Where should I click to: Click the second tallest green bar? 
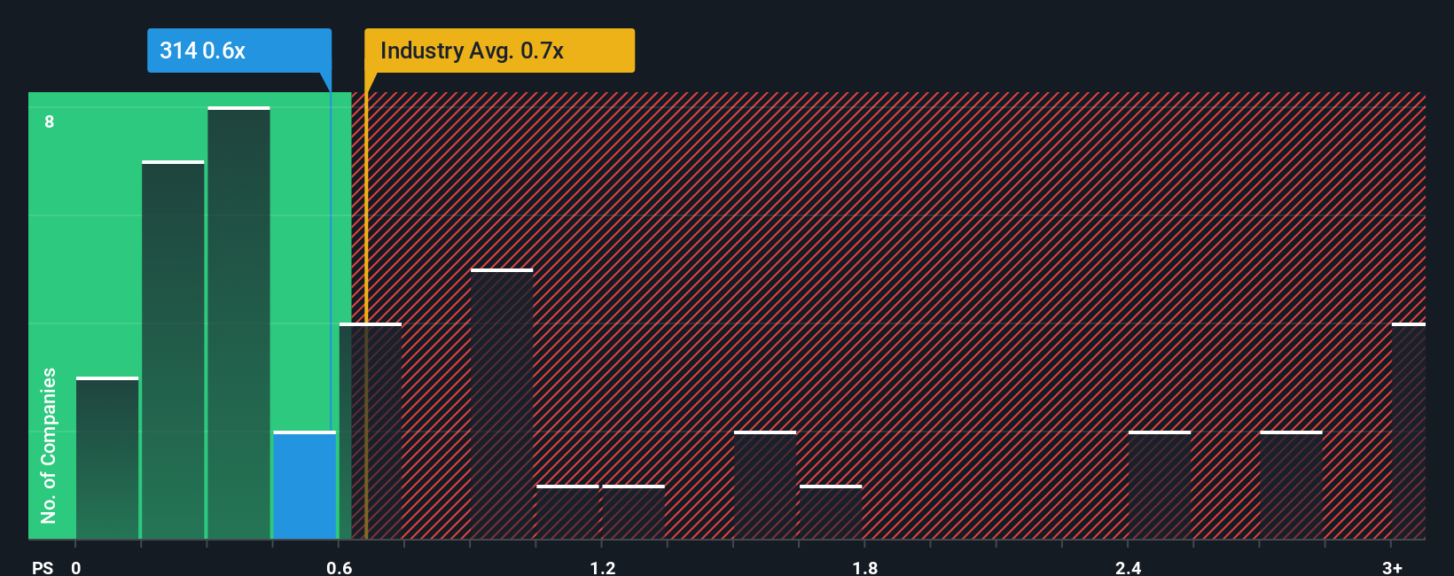(173, 350)
